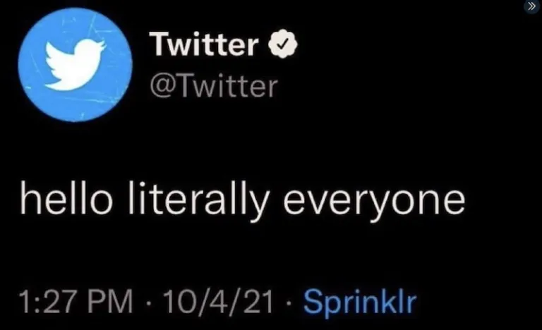Click the 'PM' text in timestamp

coord(112,302)
